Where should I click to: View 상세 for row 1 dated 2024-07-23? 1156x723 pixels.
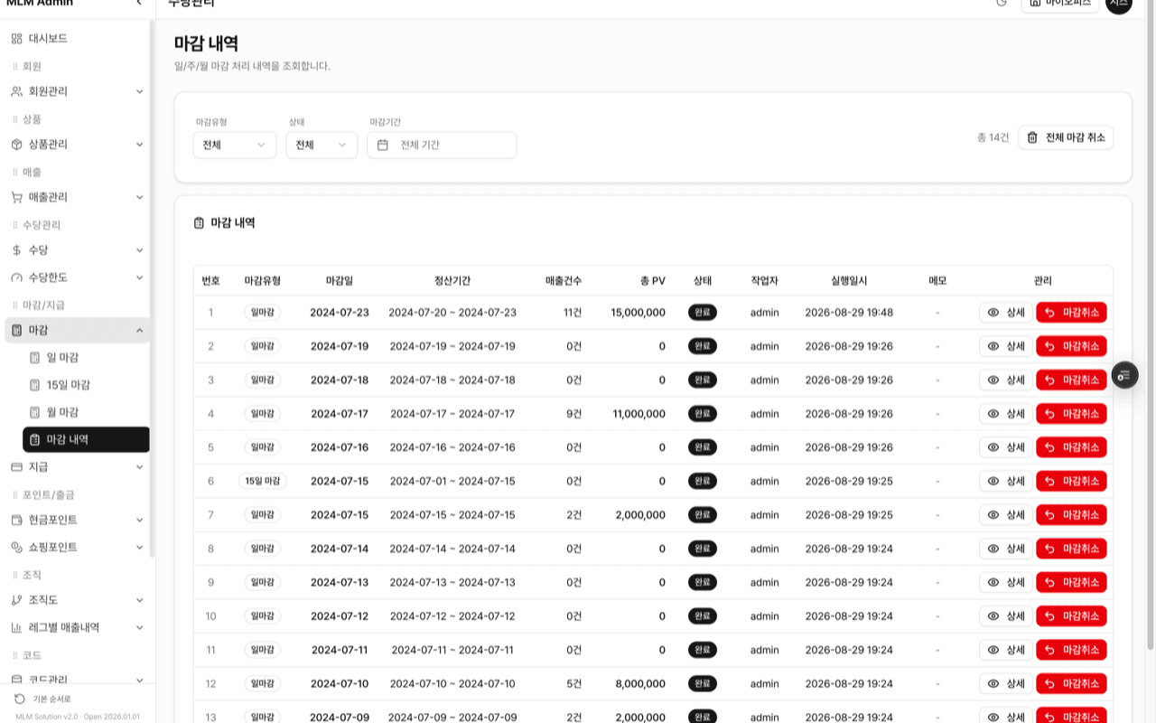pos(1006,313)
